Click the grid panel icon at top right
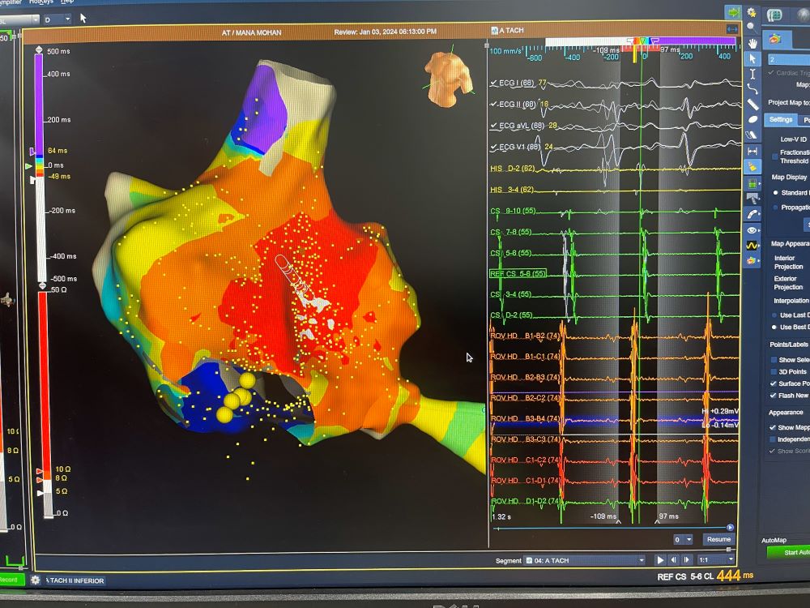This screenshot has height=608, width=810. [774, 15]
